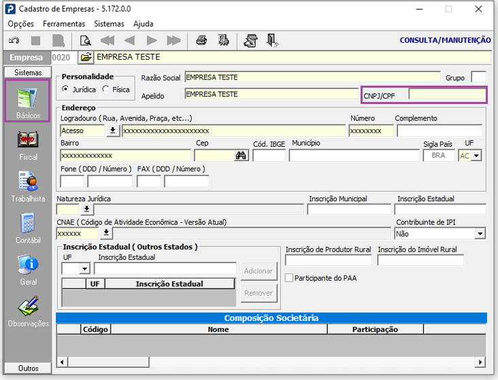Click the Cód. IBGE input field

pos(269,156)
